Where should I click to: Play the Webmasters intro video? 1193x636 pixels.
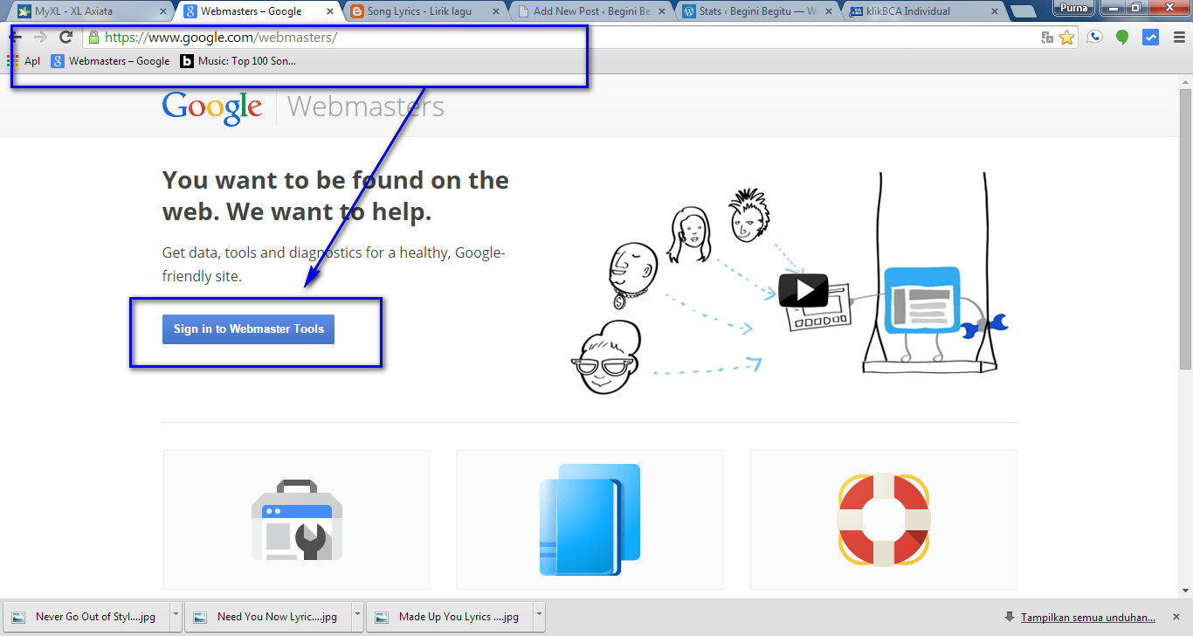click(803, 290)
